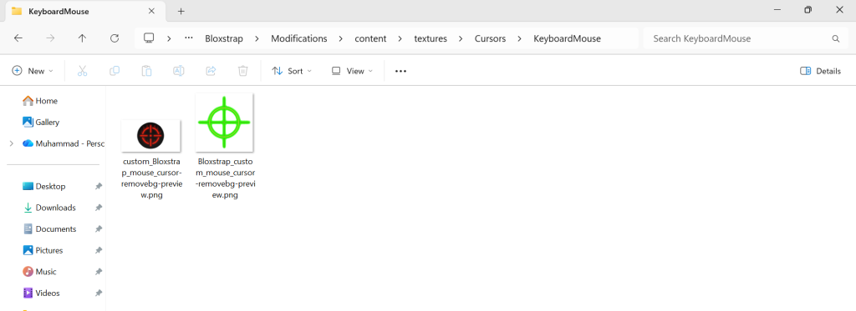Open the View dropdown menu
This screenshot has height=311, width=856.
point(352,71)
